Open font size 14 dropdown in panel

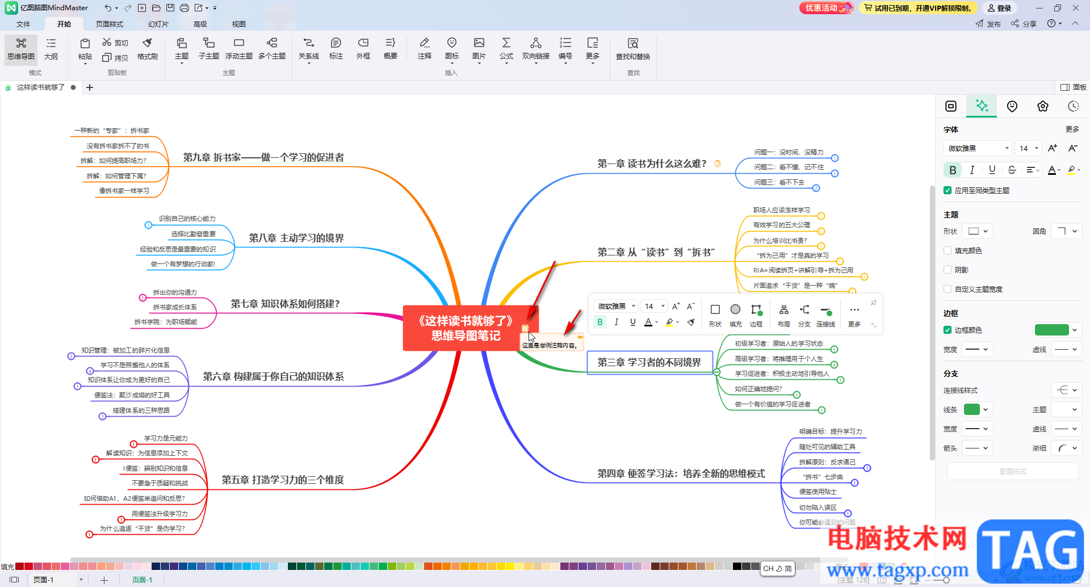coord(1028,148)
